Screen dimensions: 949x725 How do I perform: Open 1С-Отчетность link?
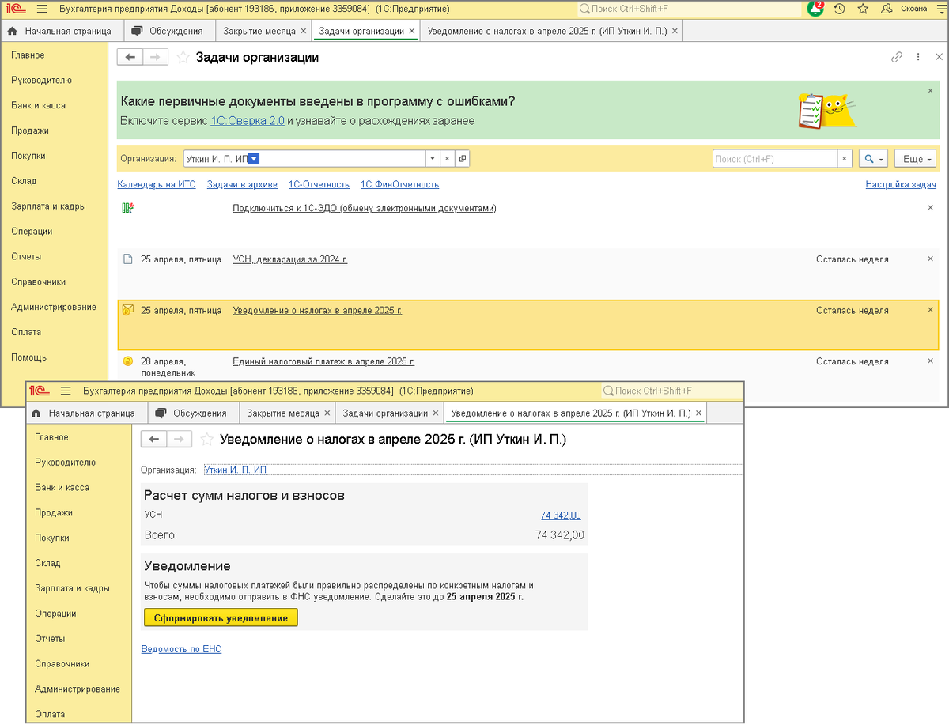pos(319,184)
